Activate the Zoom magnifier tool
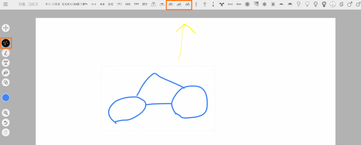 point(6,113)
